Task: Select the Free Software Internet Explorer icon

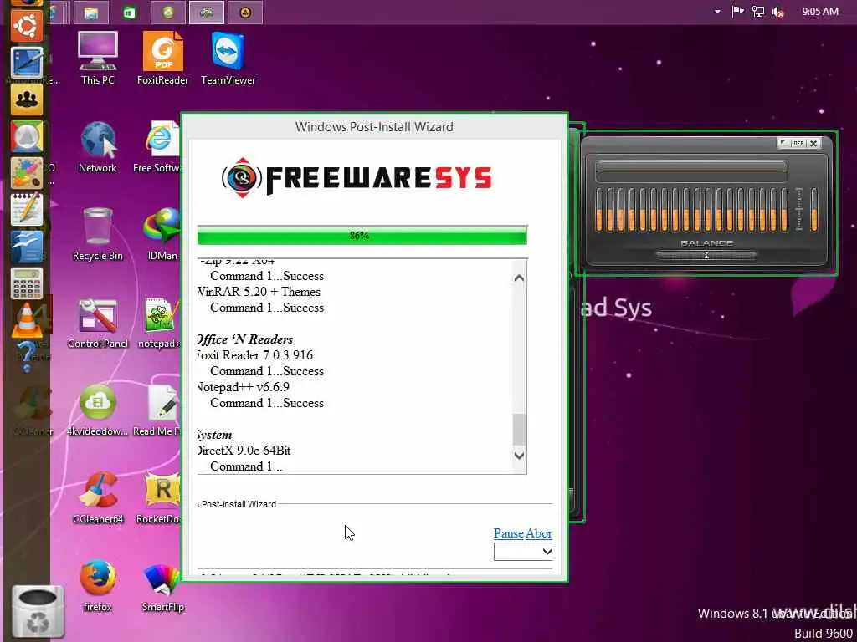Action: point(157,146)
